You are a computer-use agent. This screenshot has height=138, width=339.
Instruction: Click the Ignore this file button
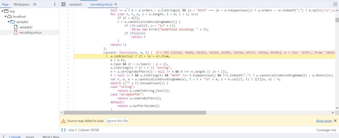tap(118, 121)
